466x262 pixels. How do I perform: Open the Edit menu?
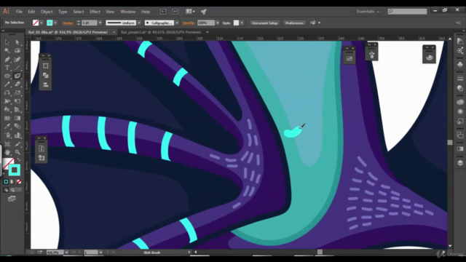coord(31,12)
